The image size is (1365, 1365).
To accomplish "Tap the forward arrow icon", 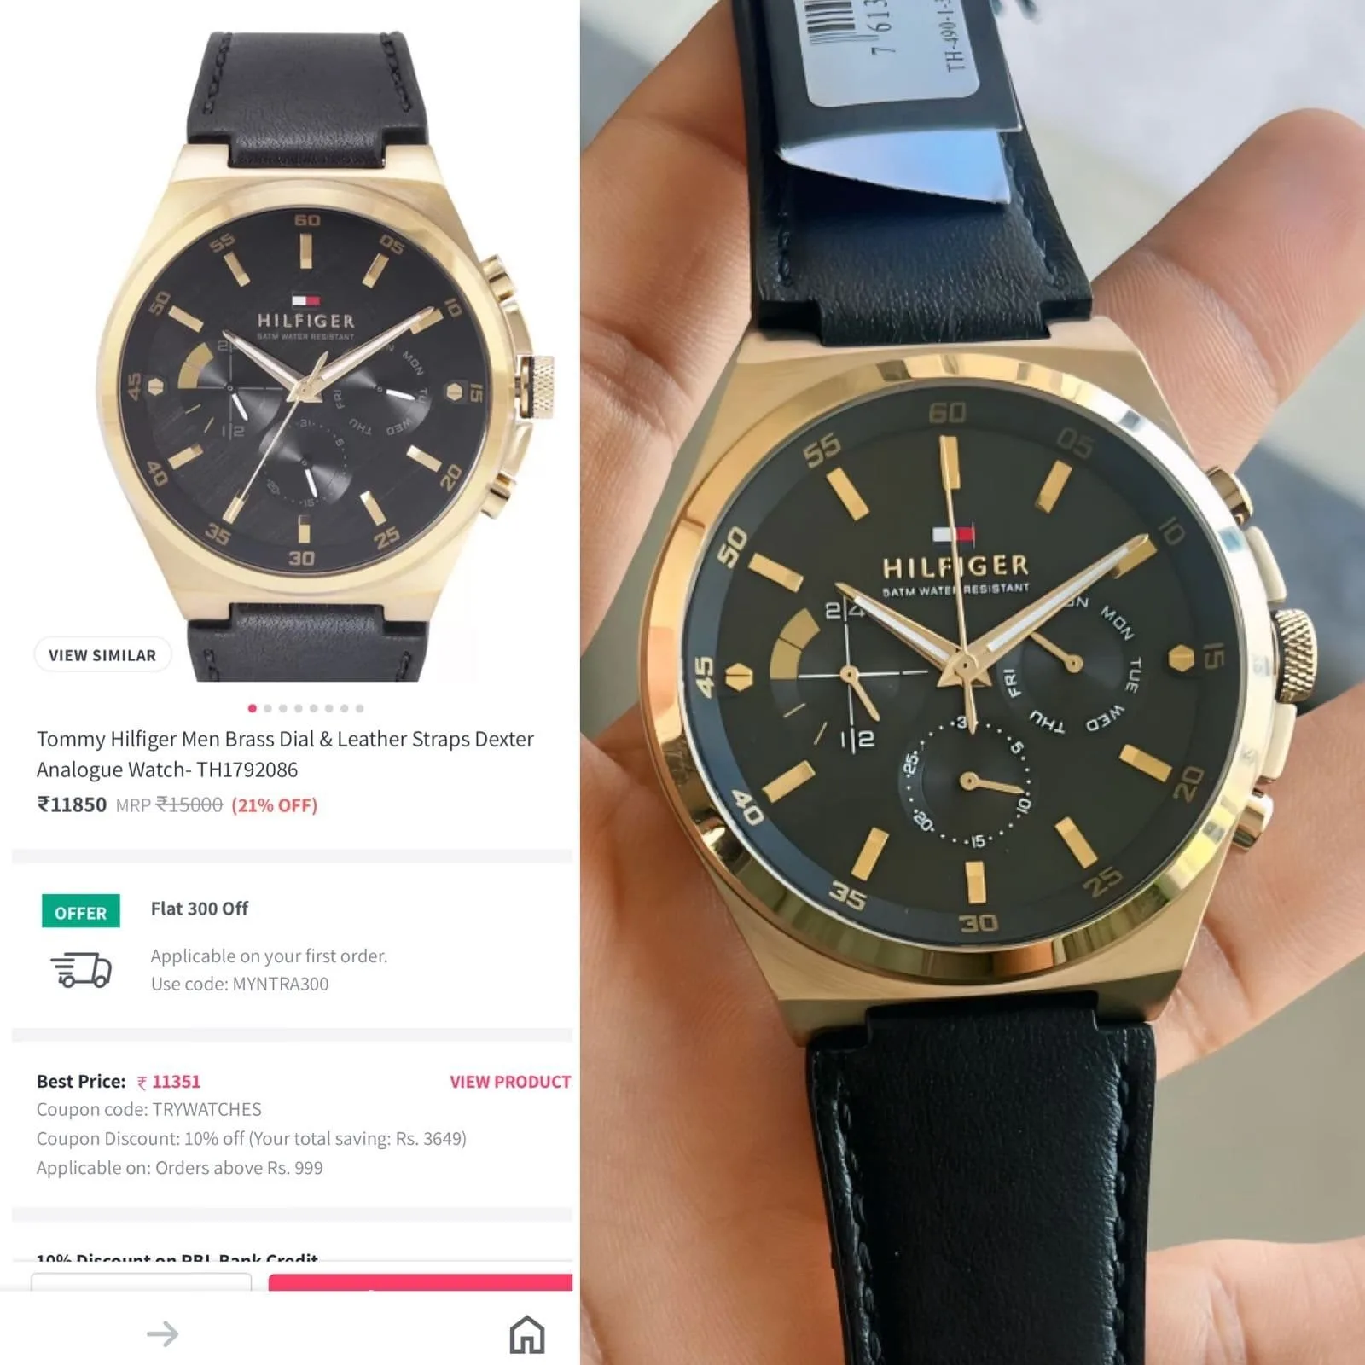I will [163, 1333].
